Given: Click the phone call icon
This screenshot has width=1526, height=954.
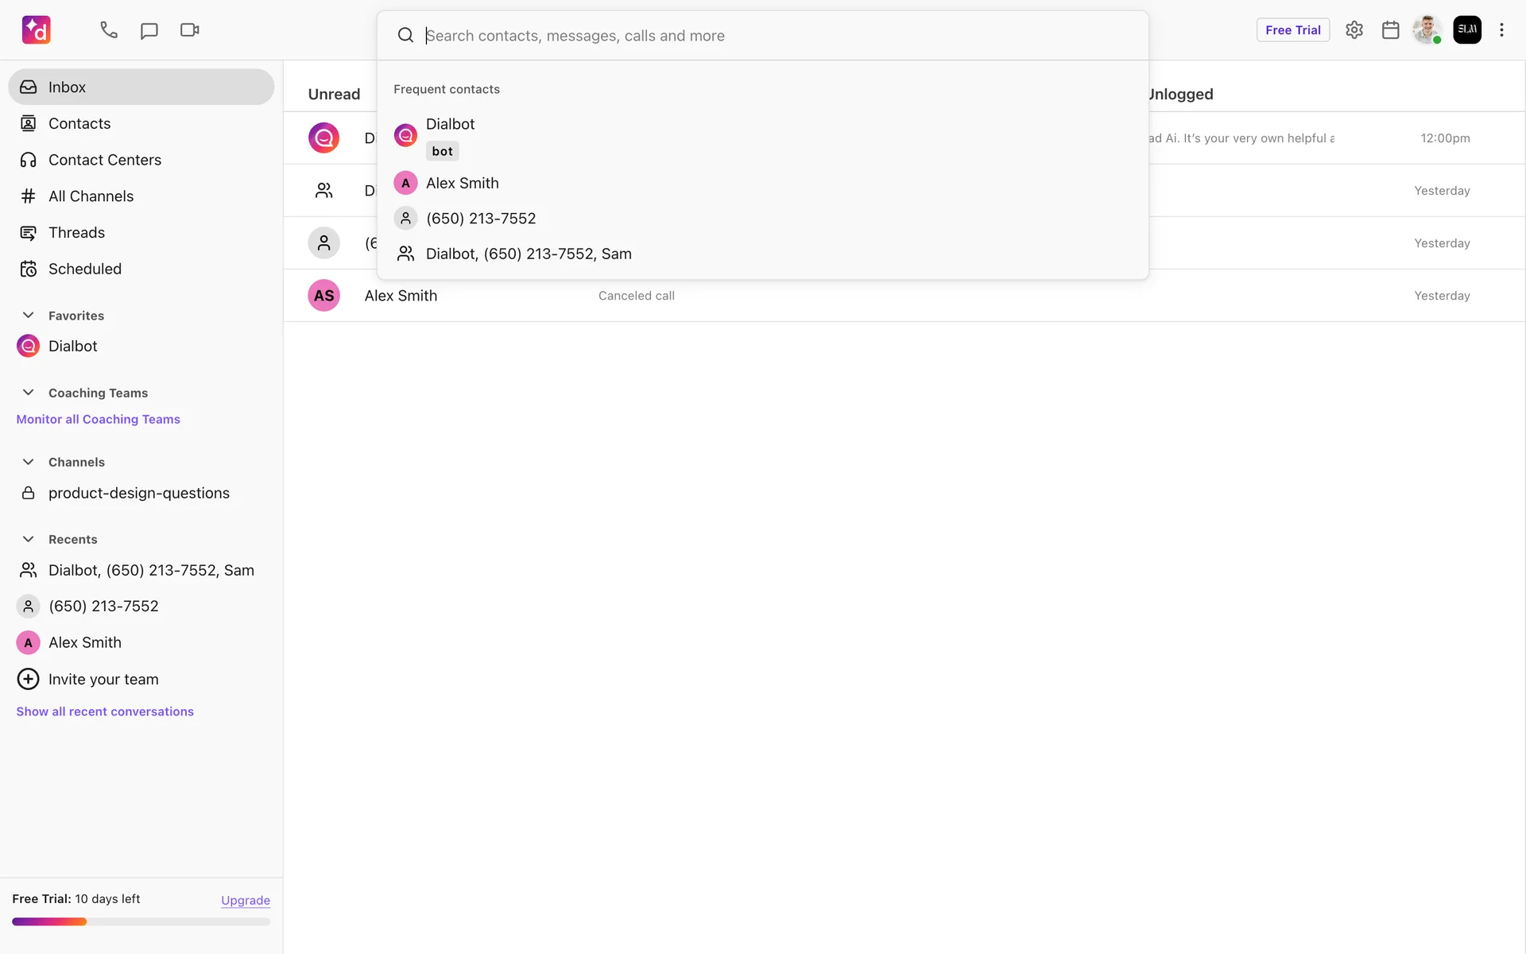Looking at the screenshot, I should 109,30.
